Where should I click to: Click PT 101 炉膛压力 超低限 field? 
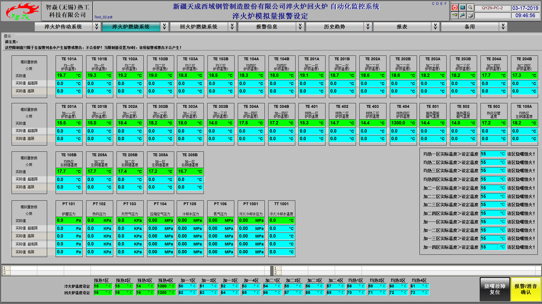click(69, 244)
